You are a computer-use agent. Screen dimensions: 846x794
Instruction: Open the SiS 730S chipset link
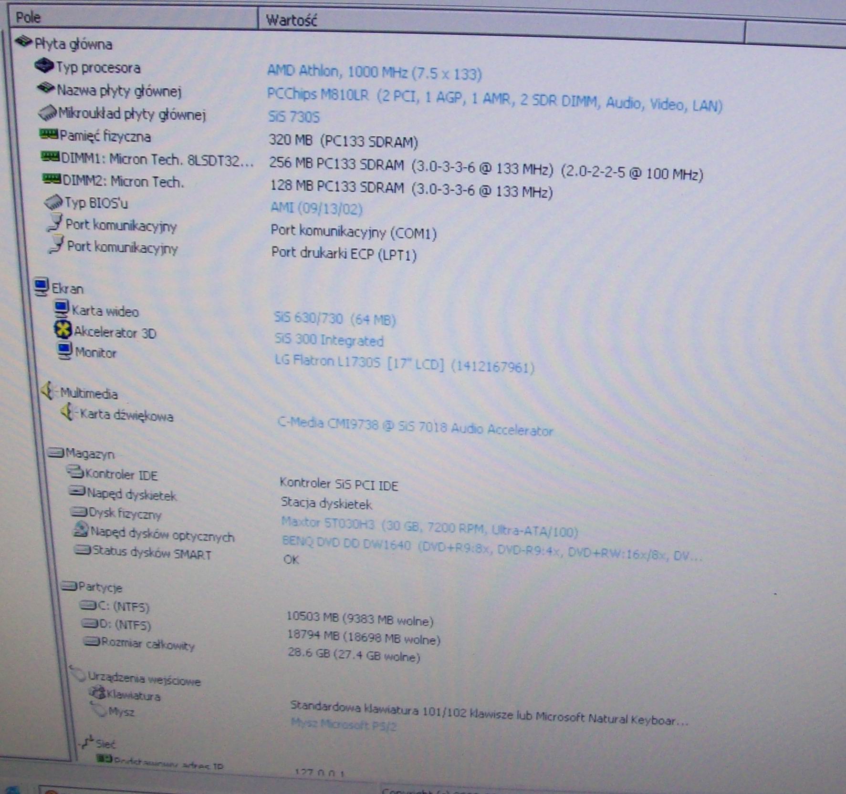tap(294, 116)
